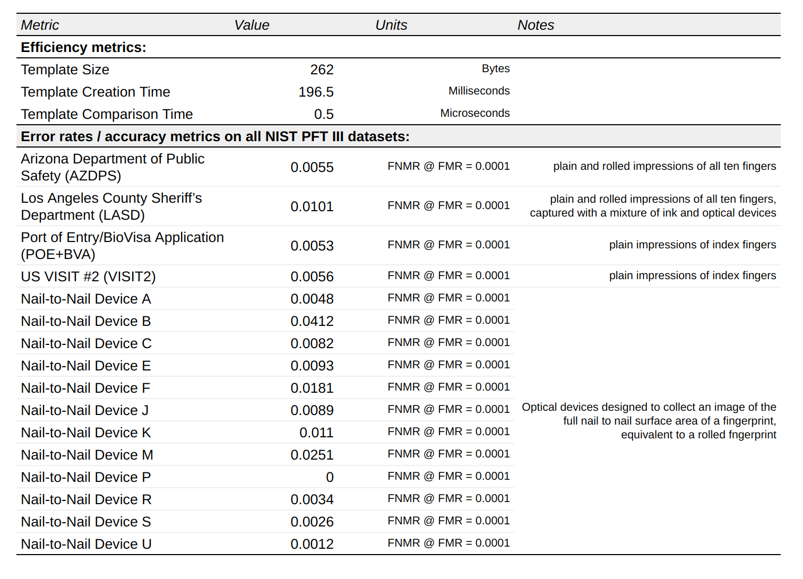The width and height of the screenshot is (803, 579).
Task: Select Nail-to-Nail Device B value 0.0412
Action: click(x=312, y=321)
